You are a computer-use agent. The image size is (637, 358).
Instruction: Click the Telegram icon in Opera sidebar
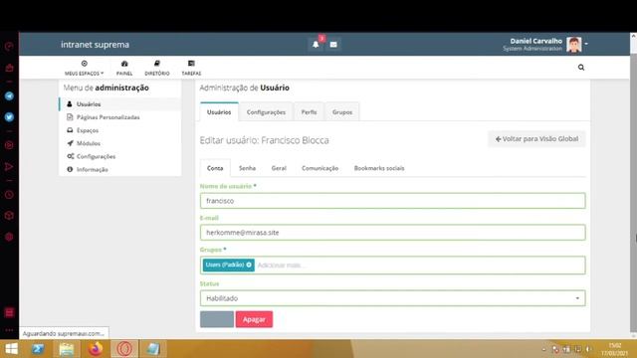(x=9, y=96)
